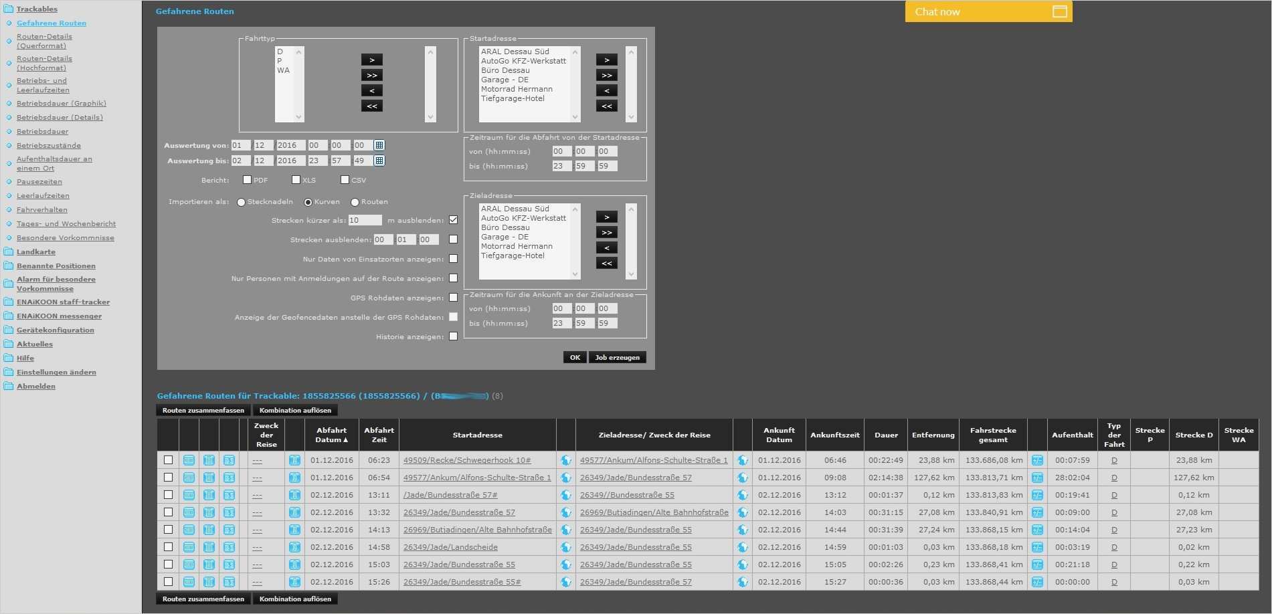The image size is (1272, 614).
Task: Expand the Einstellungen ändern folder
Action: 56,372
